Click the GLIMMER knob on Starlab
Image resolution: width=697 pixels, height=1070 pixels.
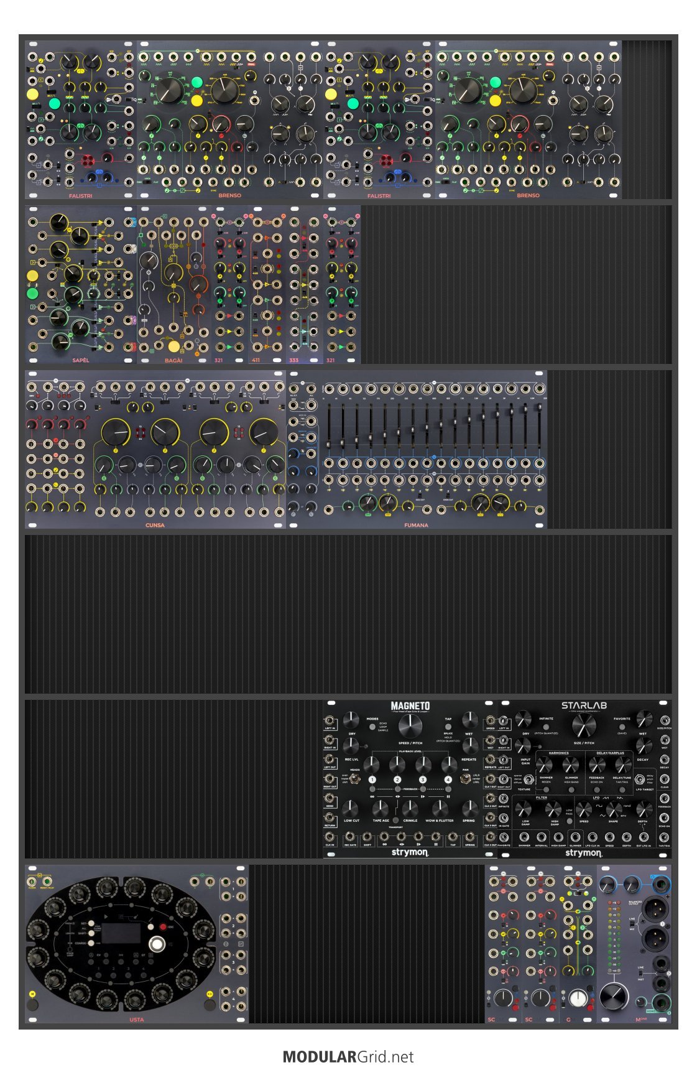coord(571,765)
